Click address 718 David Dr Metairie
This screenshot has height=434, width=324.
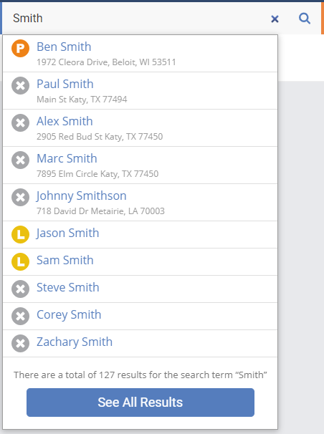coord(100,211)
